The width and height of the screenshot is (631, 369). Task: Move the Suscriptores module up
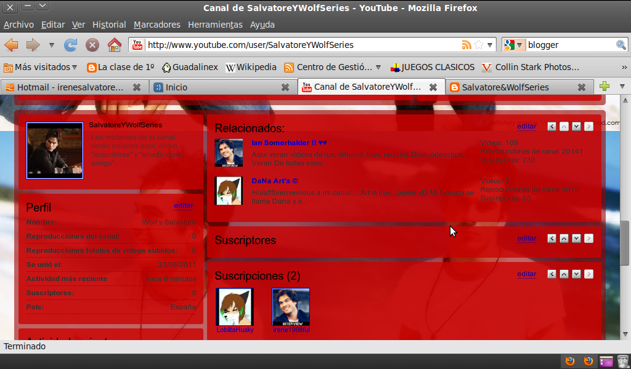click(x=564, y=239)
